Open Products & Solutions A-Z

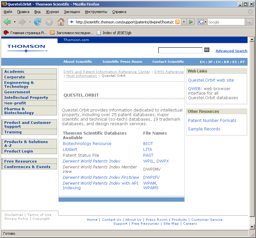click(29, 144)
